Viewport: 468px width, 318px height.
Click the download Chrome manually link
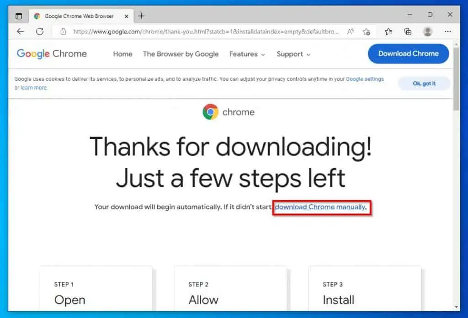[320, 207]
